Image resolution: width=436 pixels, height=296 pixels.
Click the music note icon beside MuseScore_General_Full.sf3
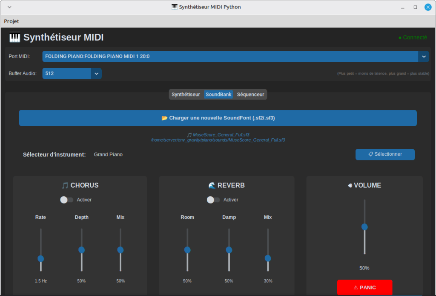pos(189,135)
